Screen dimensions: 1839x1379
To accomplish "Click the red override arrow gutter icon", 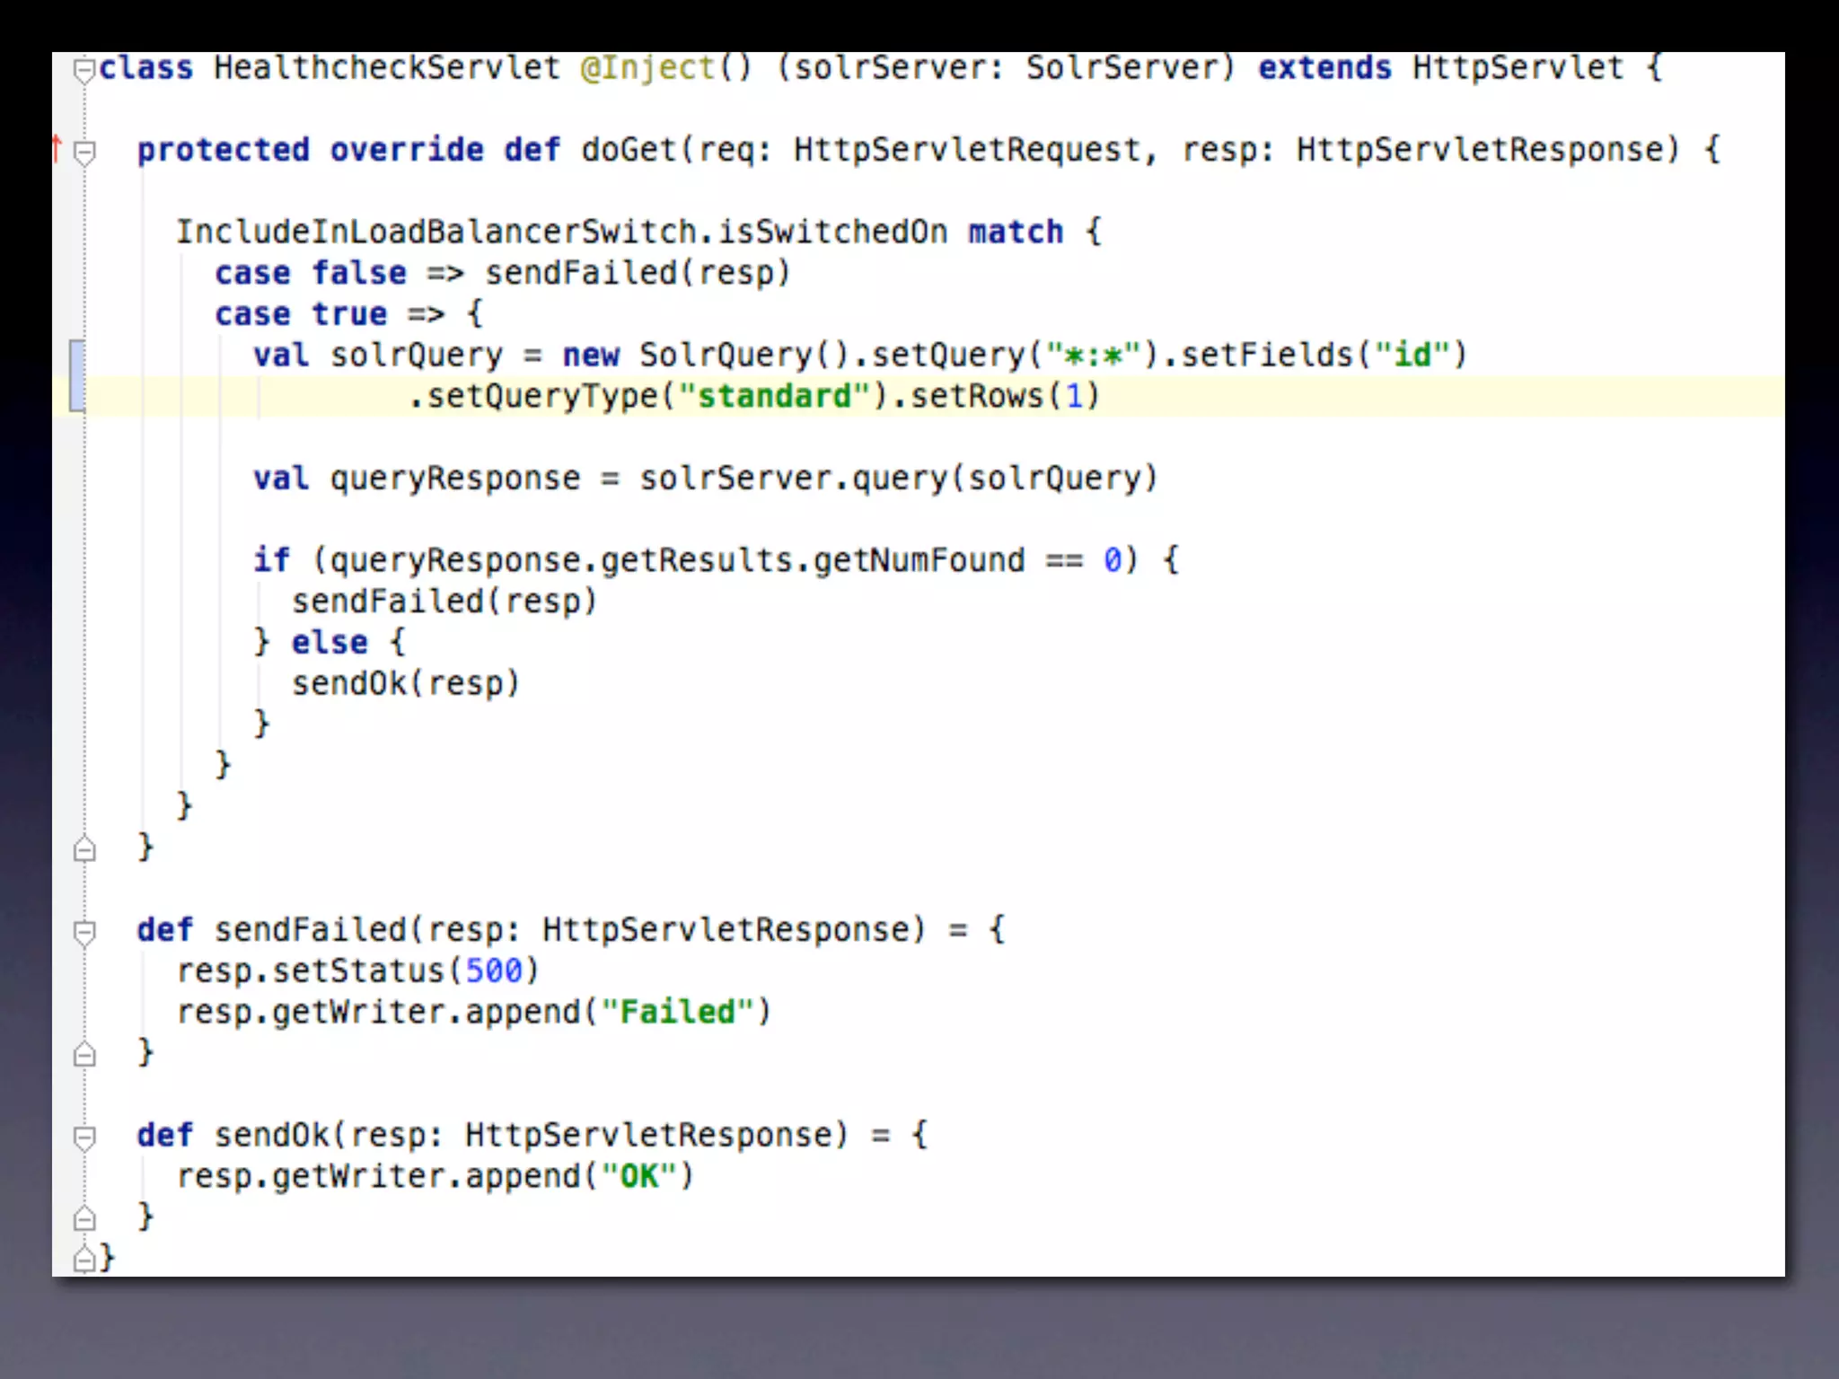I will (x=57, y=148).
